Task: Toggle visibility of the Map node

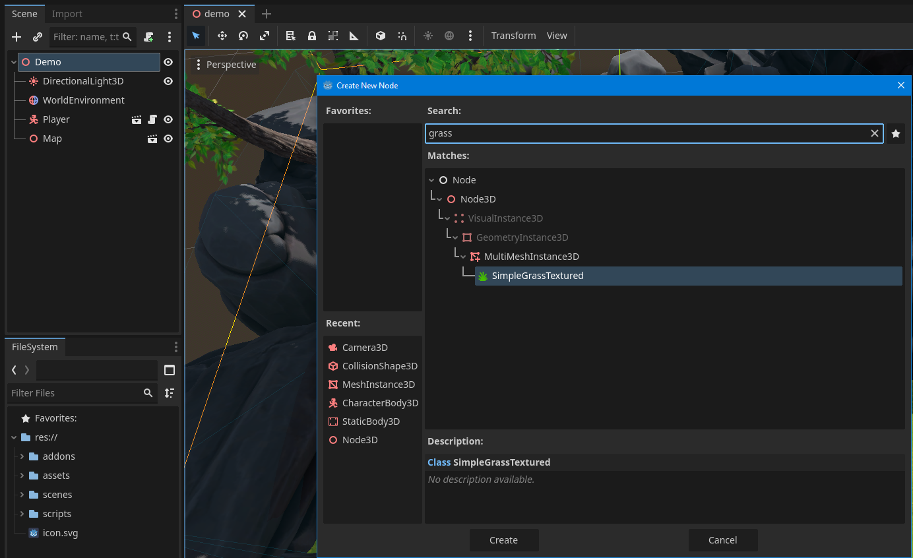Action: pyautogui.click(x=168, y=139)
